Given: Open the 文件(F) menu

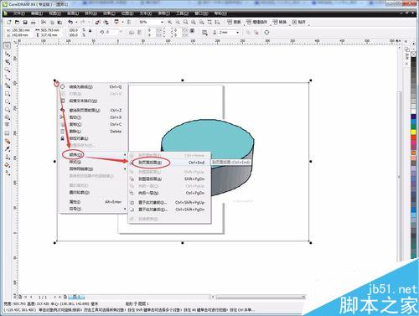Looking at the screenshot, I should click(18, 13).
